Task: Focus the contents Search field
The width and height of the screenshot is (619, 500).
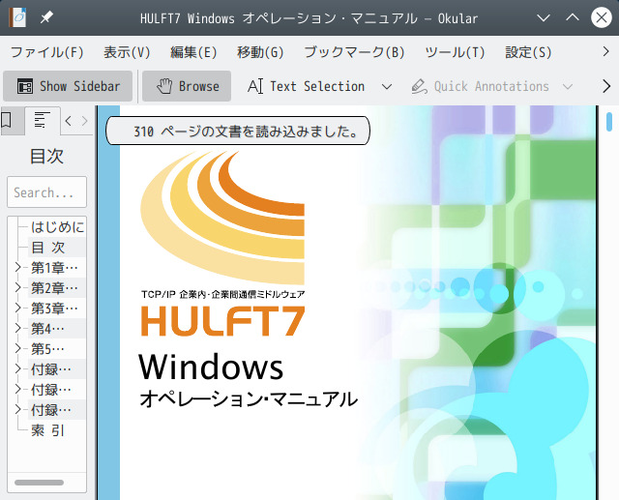Action: click(x=47, y=192)
